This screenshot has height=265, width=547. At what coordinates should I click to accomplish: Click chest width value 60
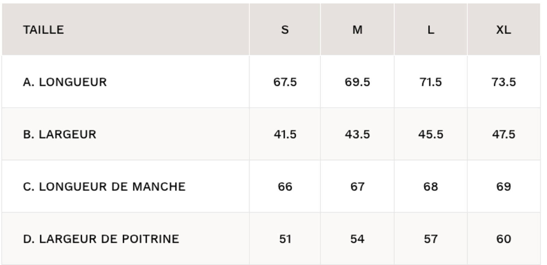point(504,239)
